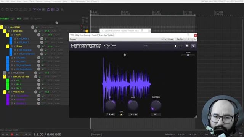Collapse the Snare folder track

pos(8,46)
